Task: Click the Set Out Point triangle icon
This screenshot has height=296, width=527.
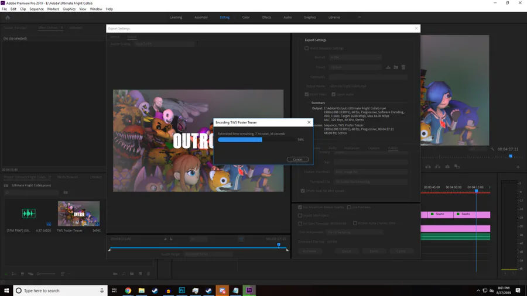Action: click(171, 239)
